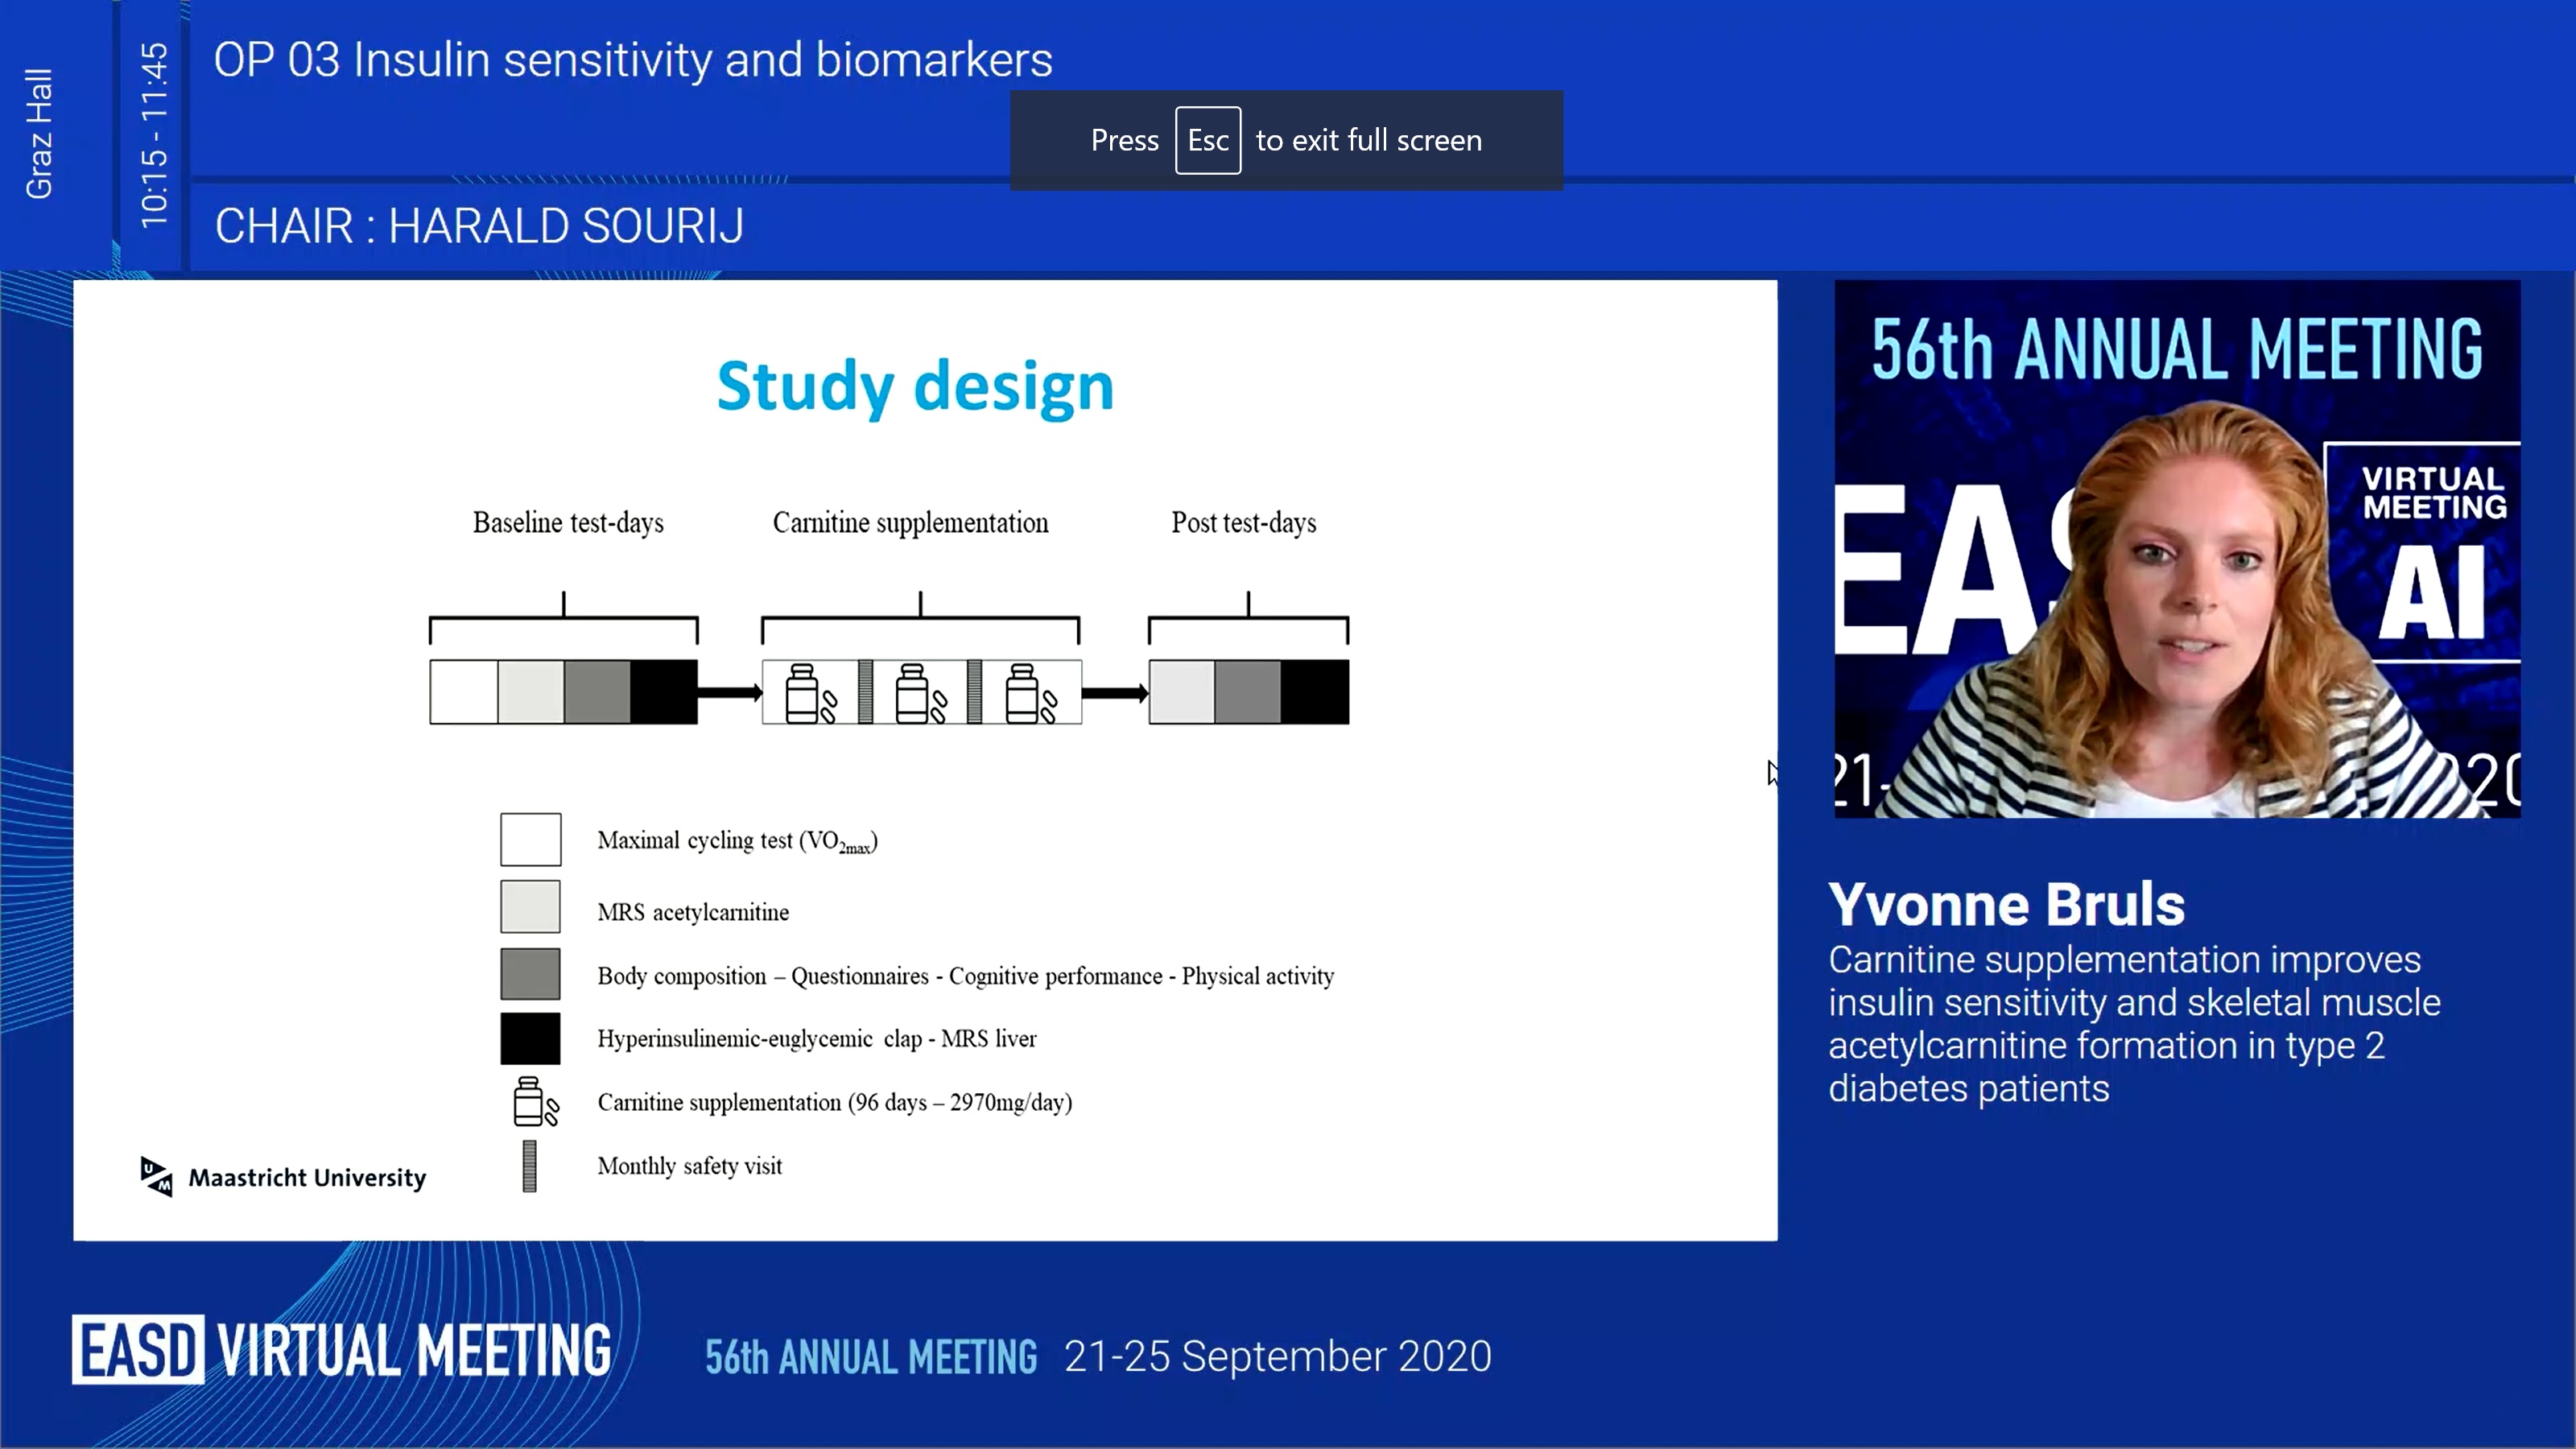
Task: Click the speaker video thumbnail
Action: [x=2177, y=549]
